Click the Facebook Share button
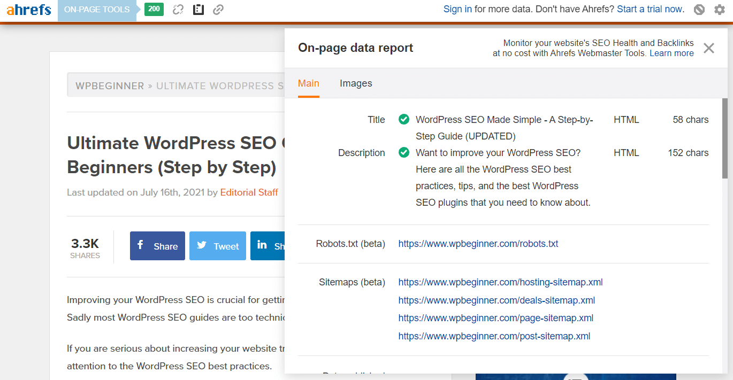The height and width of the screenshot is (380, 733). tap(157, 245)
